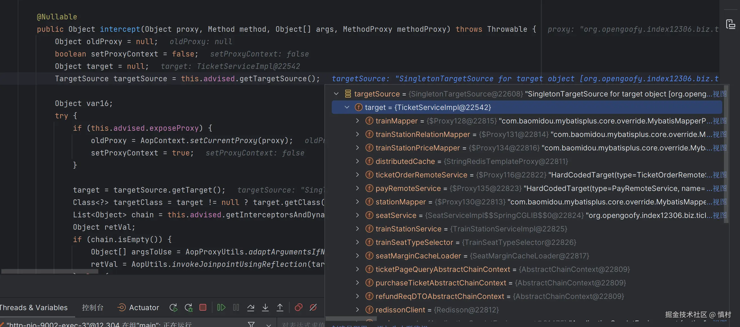The height and width of the screenshot is (327, 740).
Task: Click the thread filter funnel icon
Action: tap(251, 324)
